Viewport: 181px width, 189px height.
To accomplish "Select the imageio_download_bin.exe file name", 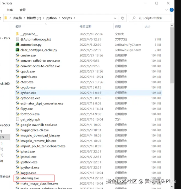I will 40,135.
